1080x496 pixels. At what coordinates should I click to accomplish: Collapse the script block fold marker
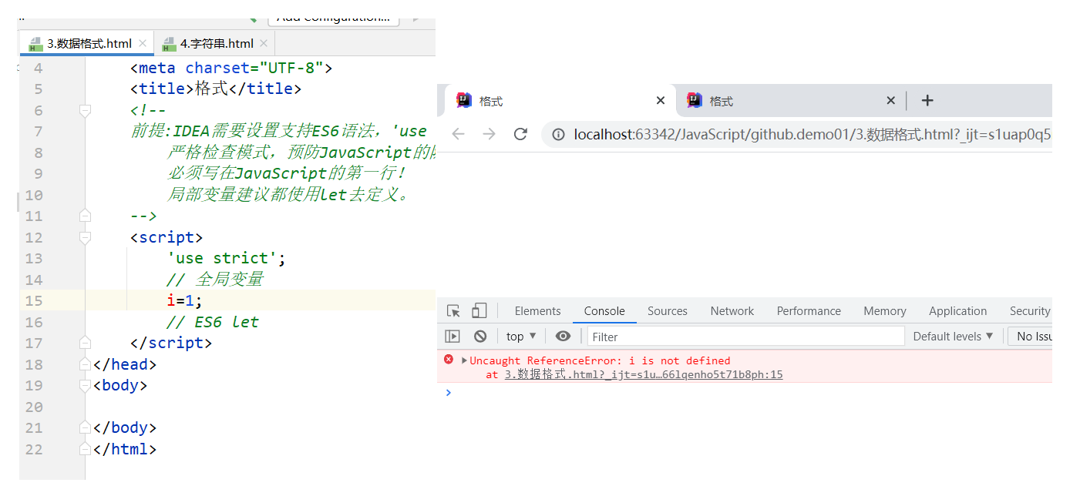(x=85, y=238)
